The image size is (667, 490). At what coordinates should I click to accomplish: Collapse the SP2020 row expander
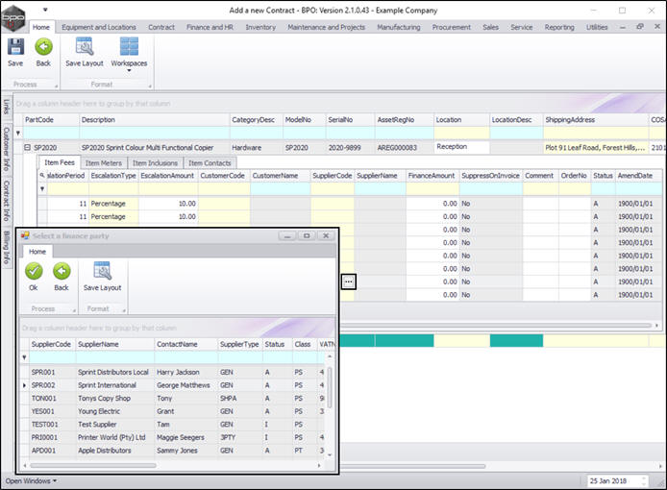(28, 148)
